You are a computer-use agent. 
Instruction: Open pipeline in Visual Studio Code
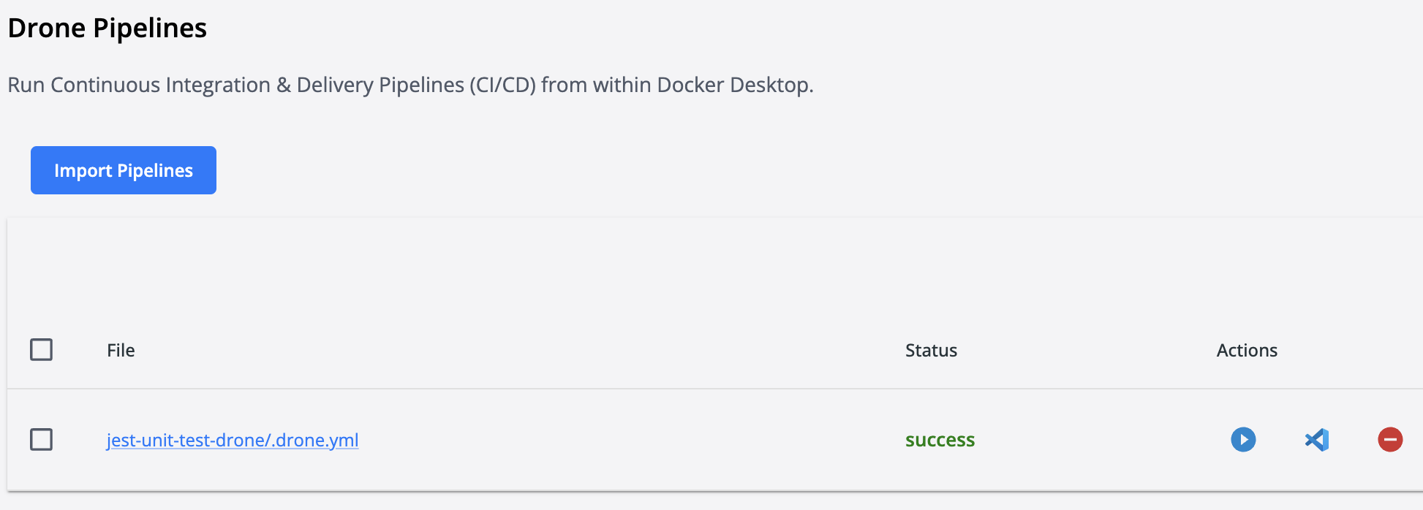1317,440
